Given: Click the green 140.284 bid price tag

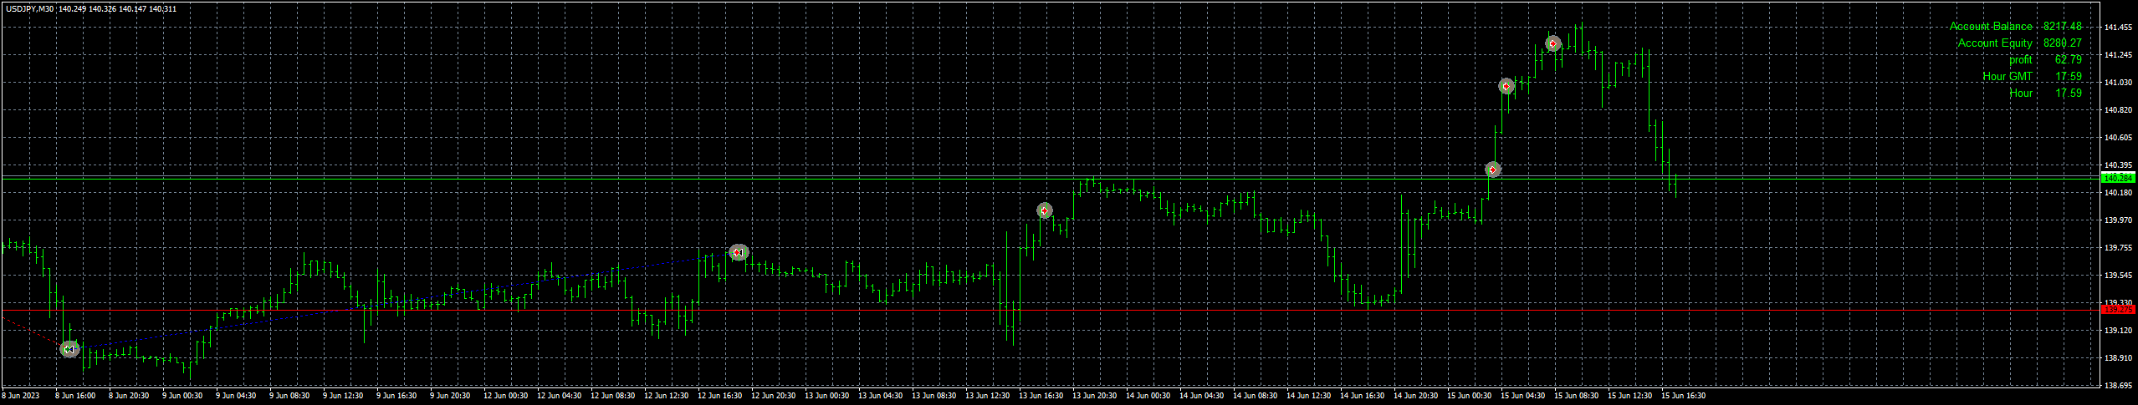Looking at the screenshot, I should tap(2117, 178).
